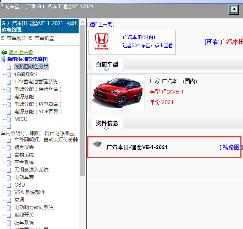This screenshot has height=229, width=243.
Task: Open VSA 系统部件 tree item
Action: (x=30, y=192)
